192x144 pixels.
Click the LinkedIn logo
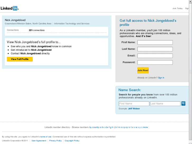(x=10, y=8)
